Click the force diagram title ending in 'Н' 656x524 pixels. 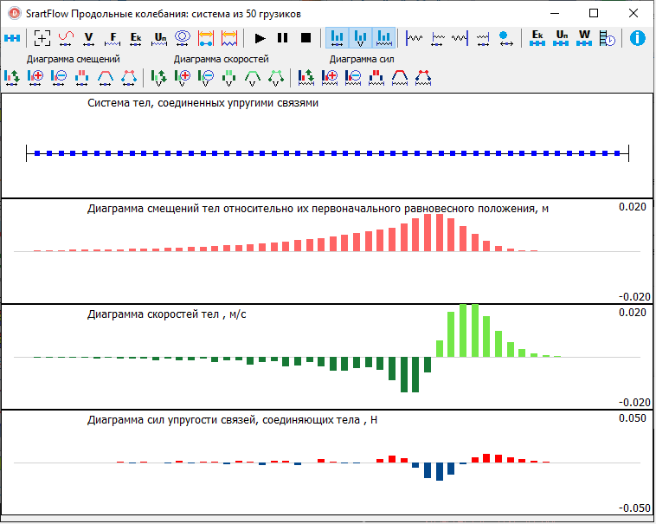[x=232, y=420]
